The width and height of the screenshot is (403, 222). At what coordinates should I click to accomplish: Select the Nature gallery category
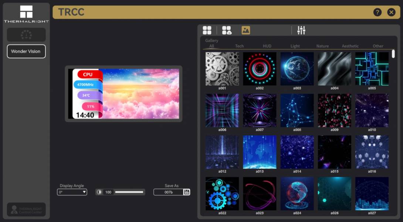pos(322,46)
